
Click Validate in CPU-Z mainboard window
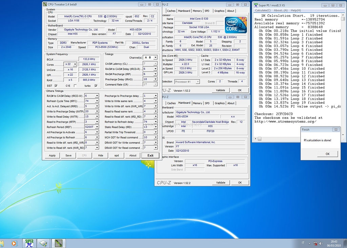(x=221, y=183)
